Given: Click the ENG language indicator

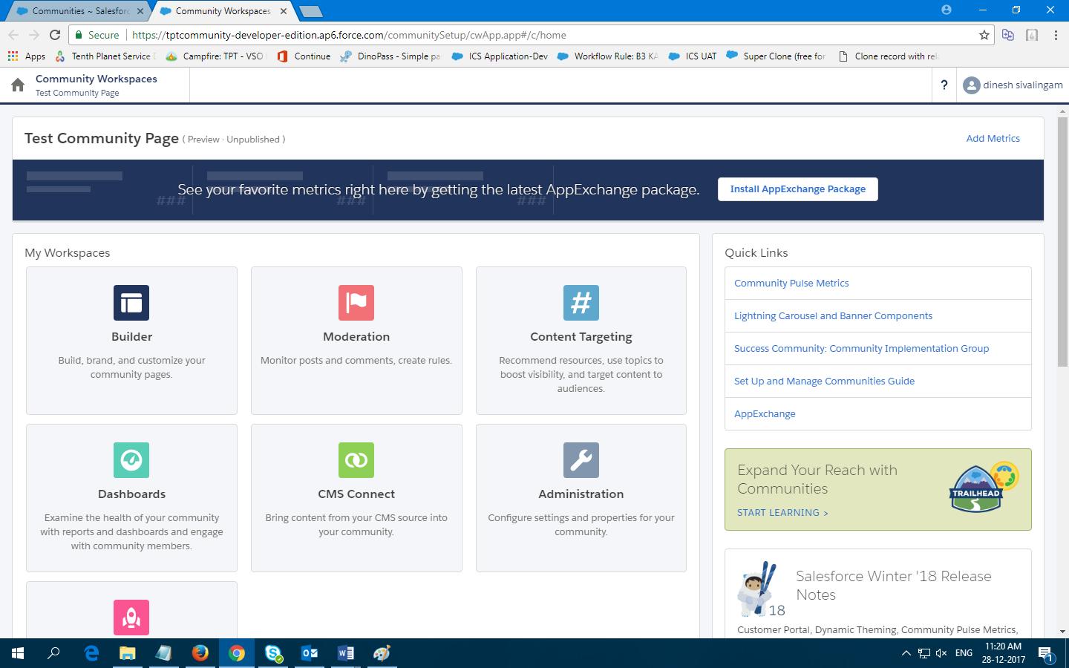Looking at the screenshot, I should 964,653.
